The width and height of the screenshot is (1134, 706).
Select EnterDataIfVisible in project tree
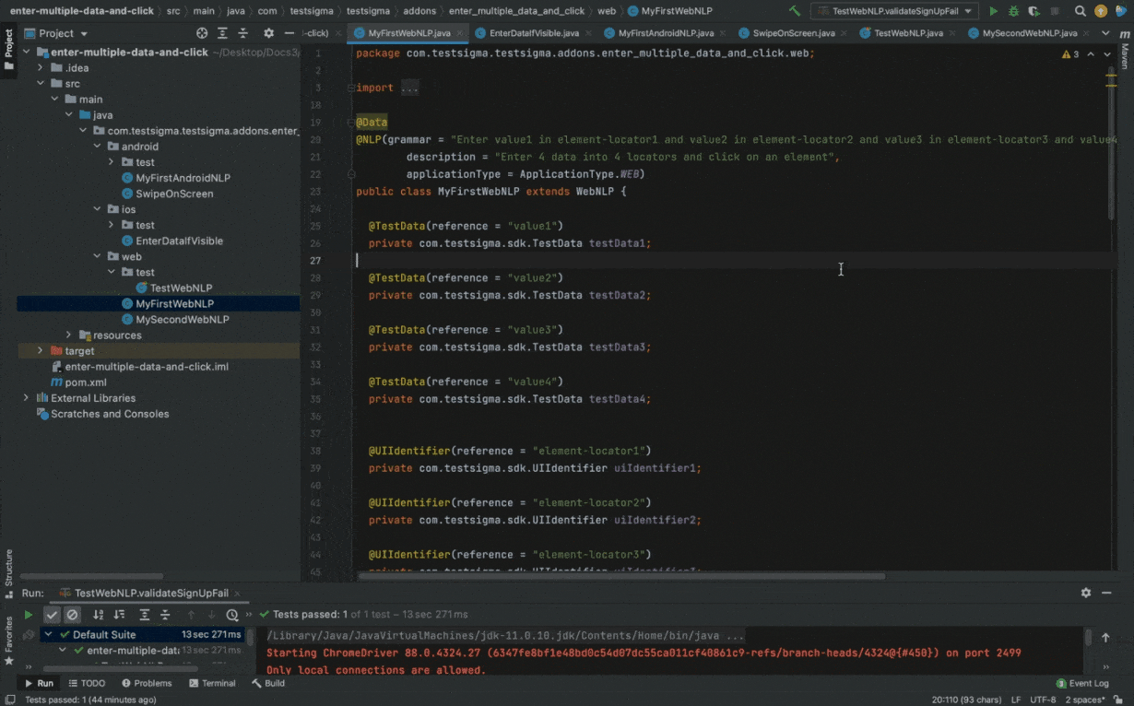pos(179,241)
